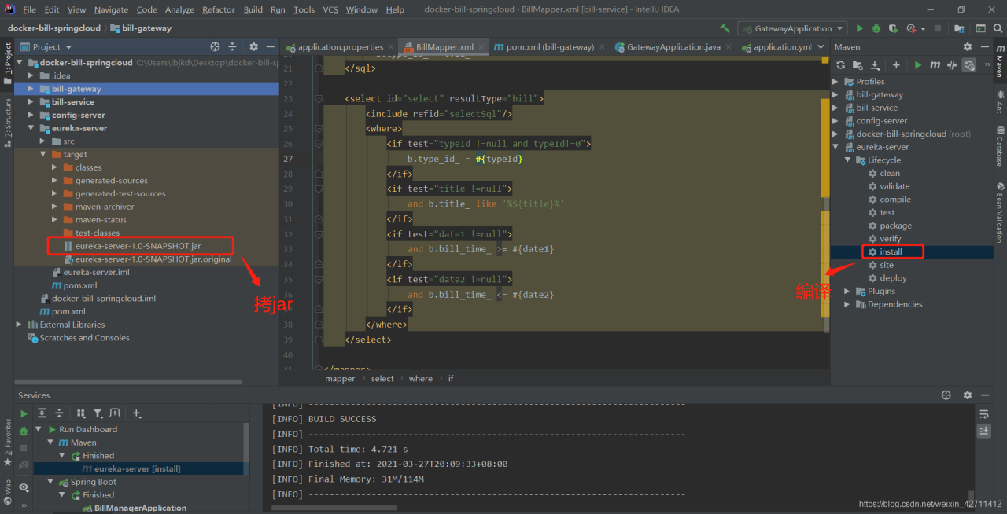The image size is (1007, 514).
Task: Toggle Maven offline mode
Action: (x=952, y=65)
